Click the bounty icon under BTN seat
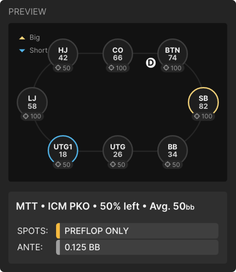 166,68
